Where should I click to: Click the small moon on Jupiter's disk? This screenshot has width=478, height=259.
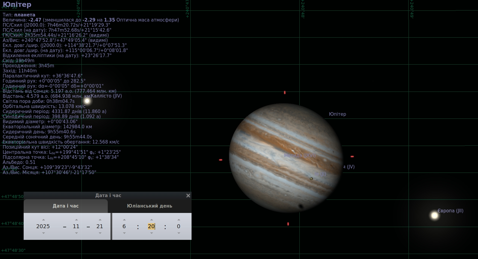tap(311, 179)
